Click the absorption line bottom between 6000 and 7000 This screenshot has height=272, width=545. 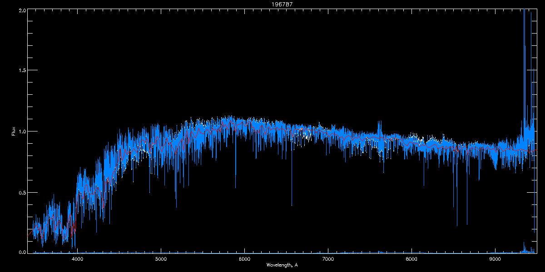[292, 204]
